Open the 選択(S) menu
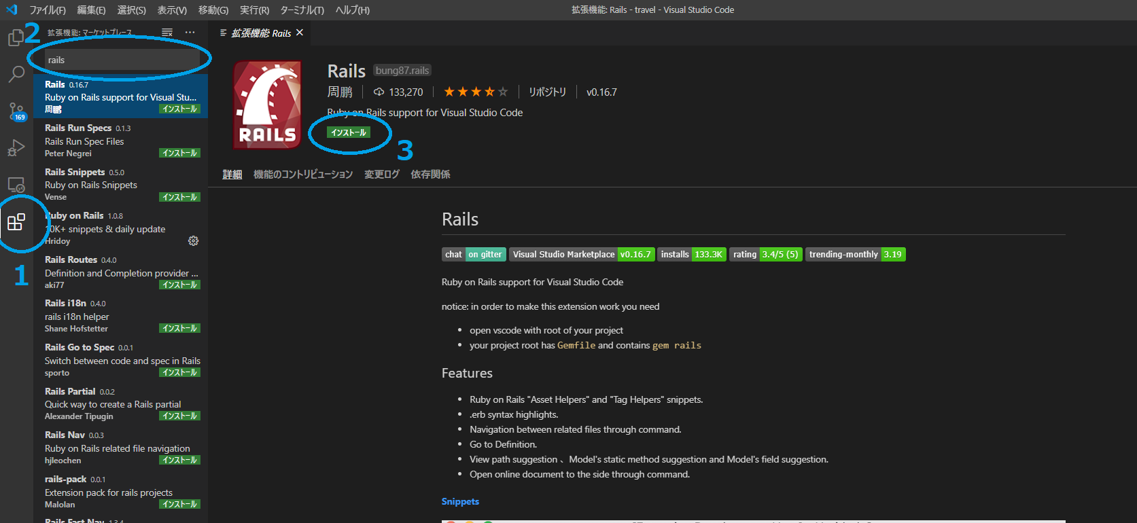Screen dimensions: 1137x523 [131, 10]
